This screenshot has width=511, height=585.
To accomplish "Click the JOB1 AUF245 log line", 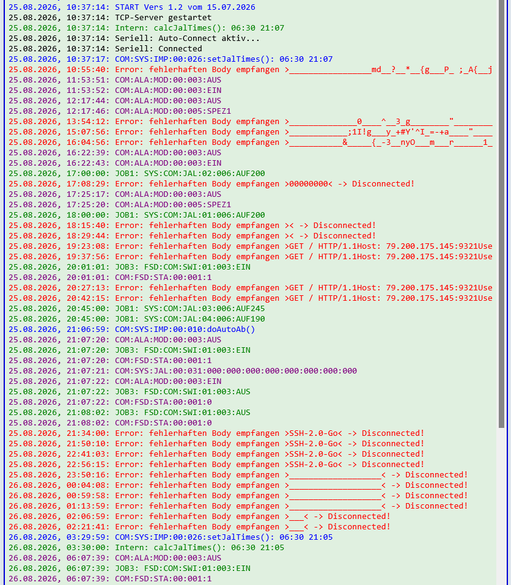I will coord(136,309).
